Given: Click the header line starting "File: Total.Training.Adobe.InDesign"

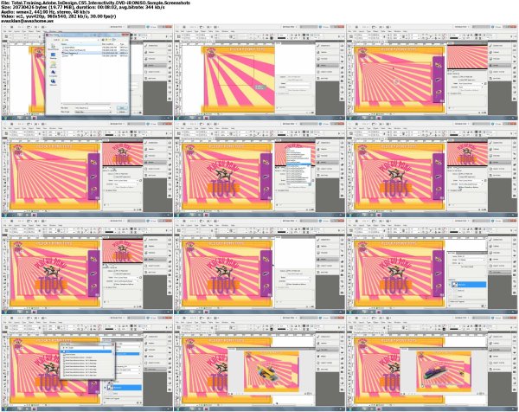Looking at the screenshot, I should tap(96, 3).
